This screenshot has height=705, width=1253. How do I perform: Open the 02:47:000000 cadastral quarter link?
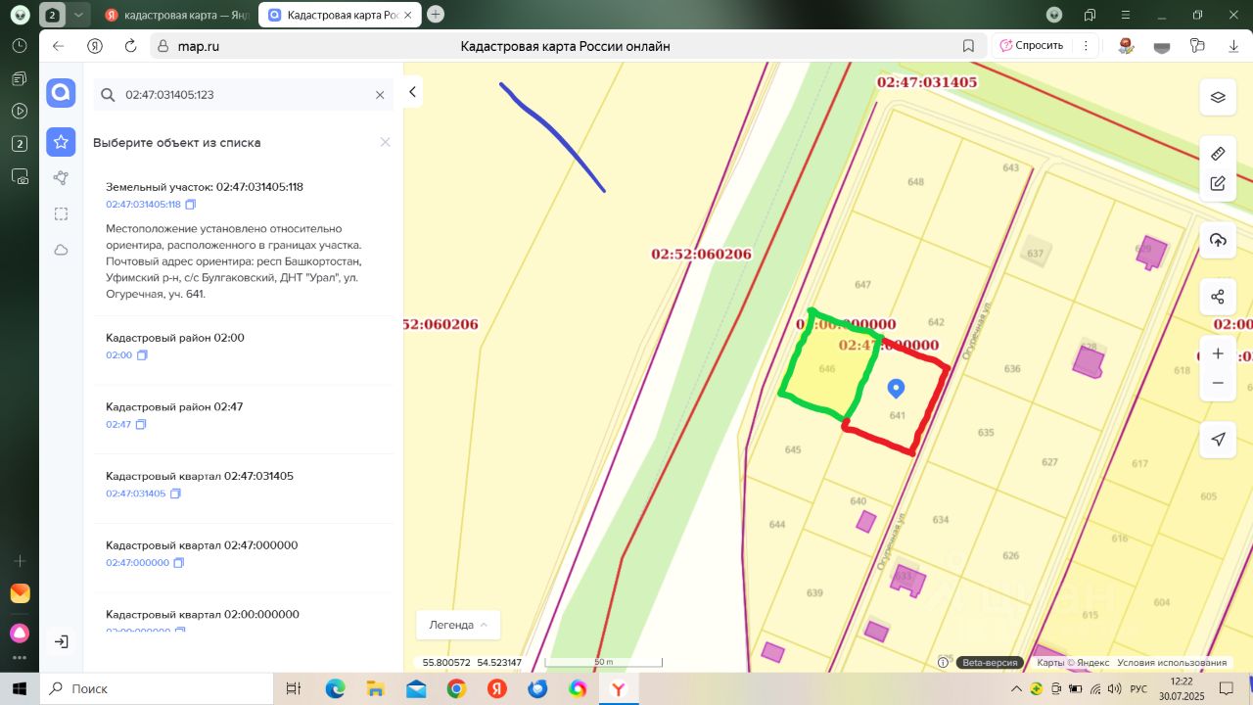point(138,563)
